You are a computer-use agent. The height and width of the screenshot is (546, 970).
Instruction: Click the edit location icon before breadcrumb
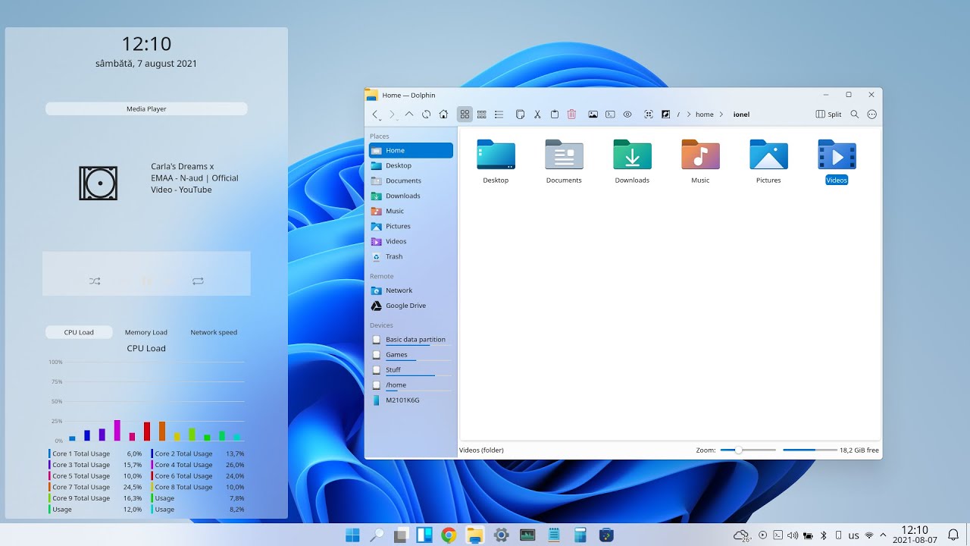tap(666, 115)
